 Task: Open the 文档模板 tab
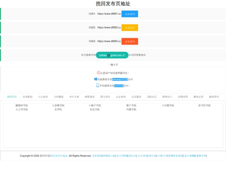pyautogui.click(x=59, y=97)
